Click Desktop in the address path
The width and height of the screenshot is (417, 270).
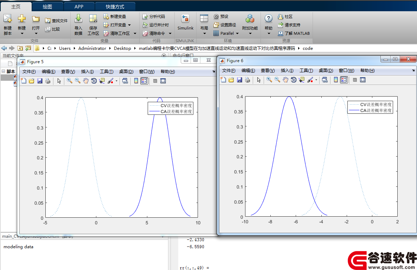click(122, 48)
